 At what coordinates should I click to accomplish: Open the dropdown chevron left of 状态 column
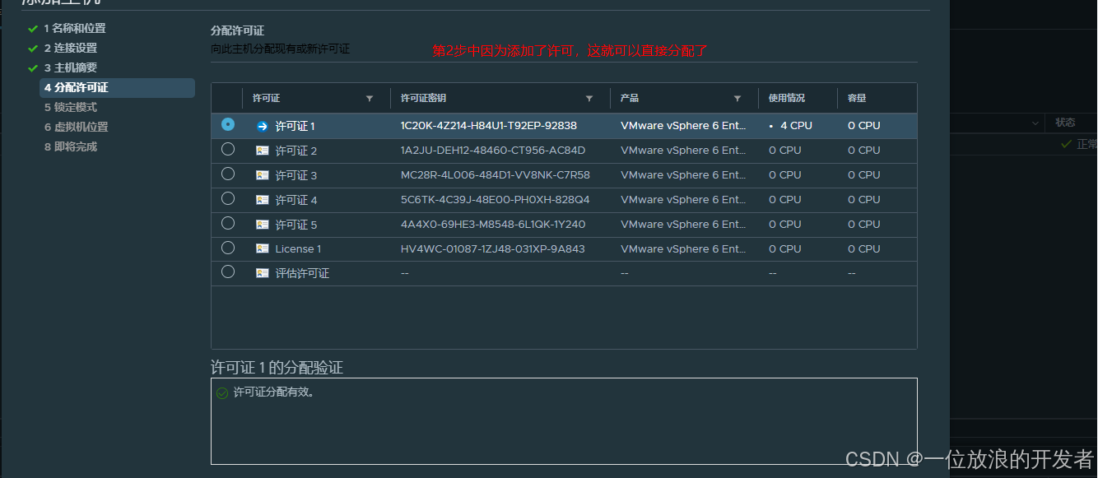(x=1035, y=123)
